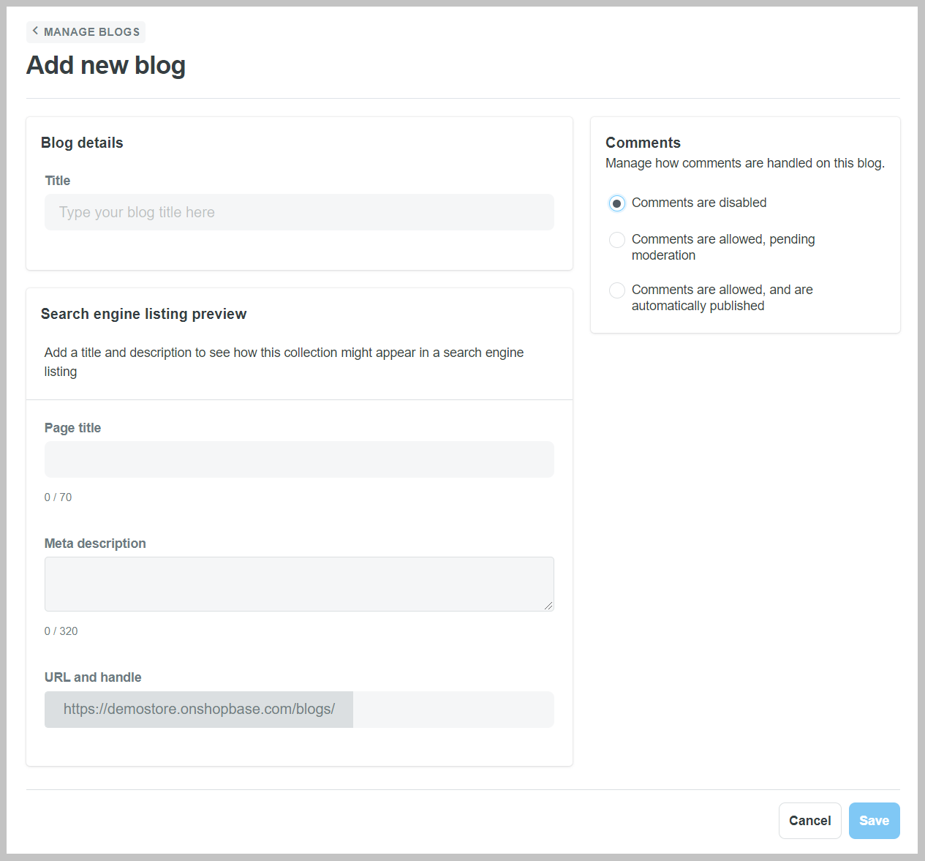Go back via the MANAGE BLOGS link
Image resolution: width=925 pixels, height=861 pixels.
(91, 32)
